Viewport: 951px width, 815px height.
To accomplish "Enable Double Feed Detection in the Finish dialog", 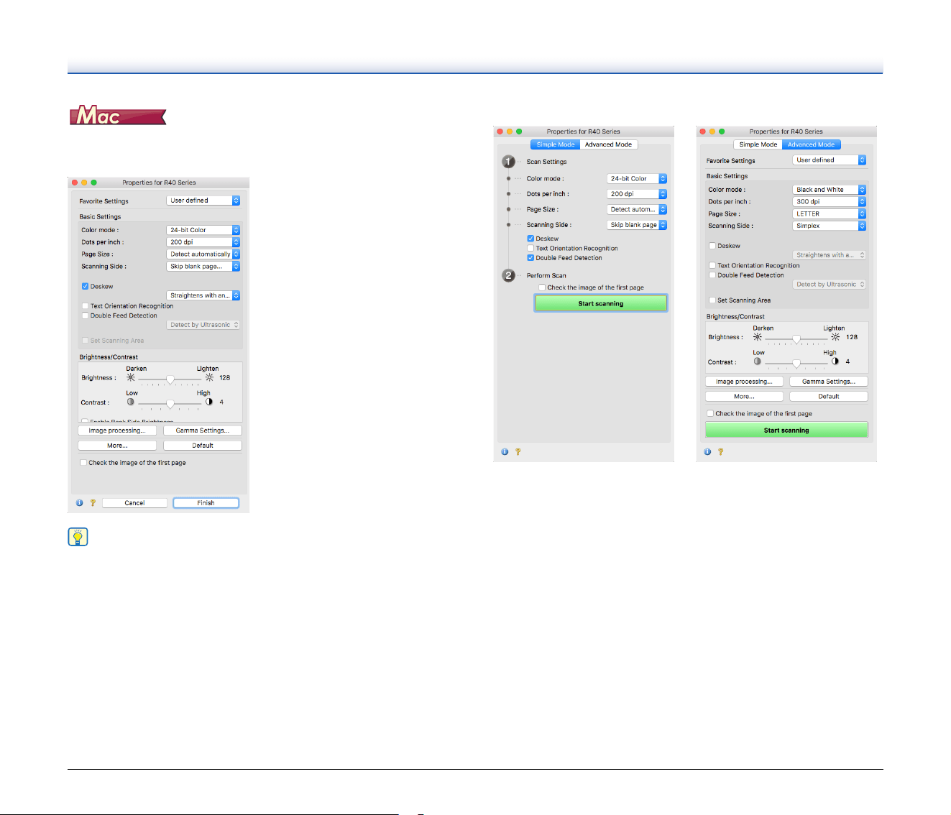I will coord(85,316).
